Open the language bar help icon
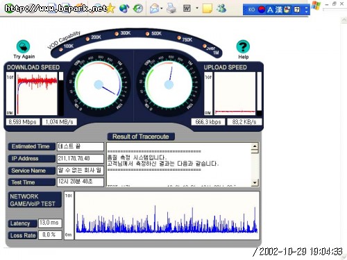 (x=297, y=10)
